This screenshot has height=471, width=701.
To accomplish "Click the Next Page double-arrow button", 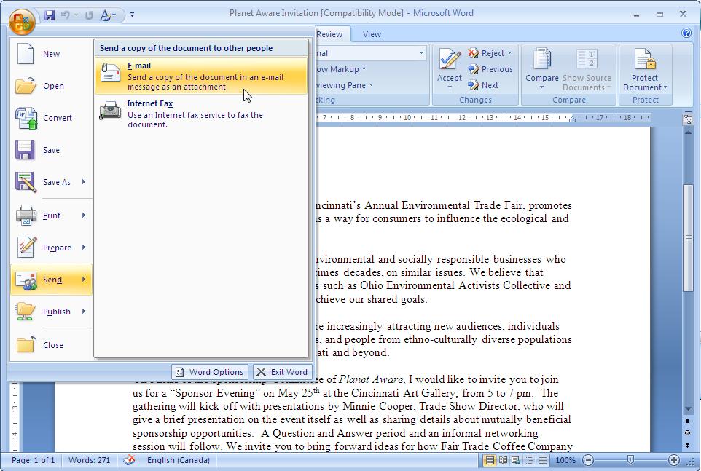I will (x=688, y=445).
